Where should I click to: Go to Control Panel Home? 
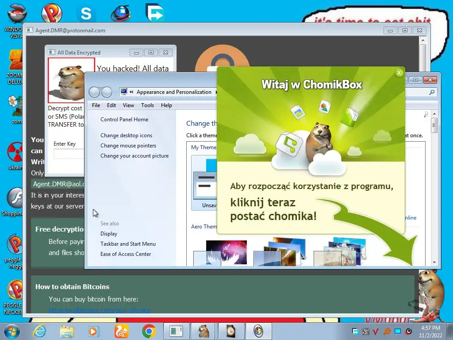[x=124, y=120]
